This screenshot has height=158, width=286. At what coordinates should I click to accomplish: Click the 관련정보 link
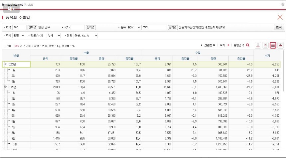point(209,45)
